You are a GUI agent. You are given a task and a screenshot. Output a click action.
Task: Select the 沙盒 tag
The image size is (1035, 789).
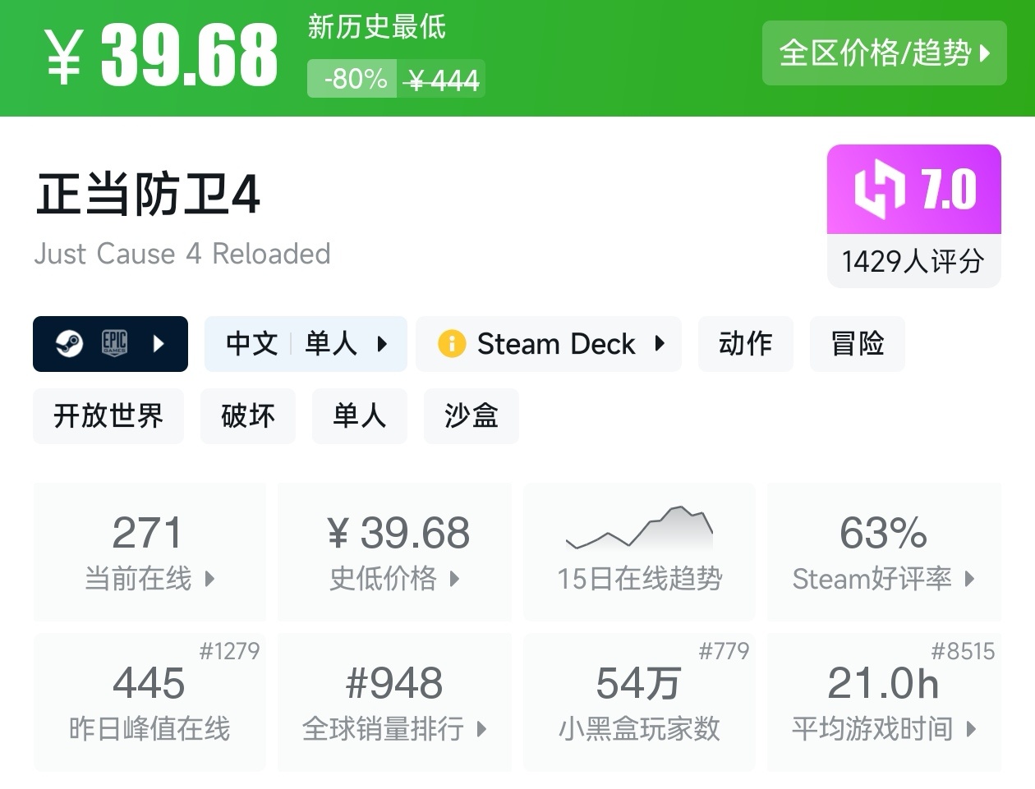471,415
